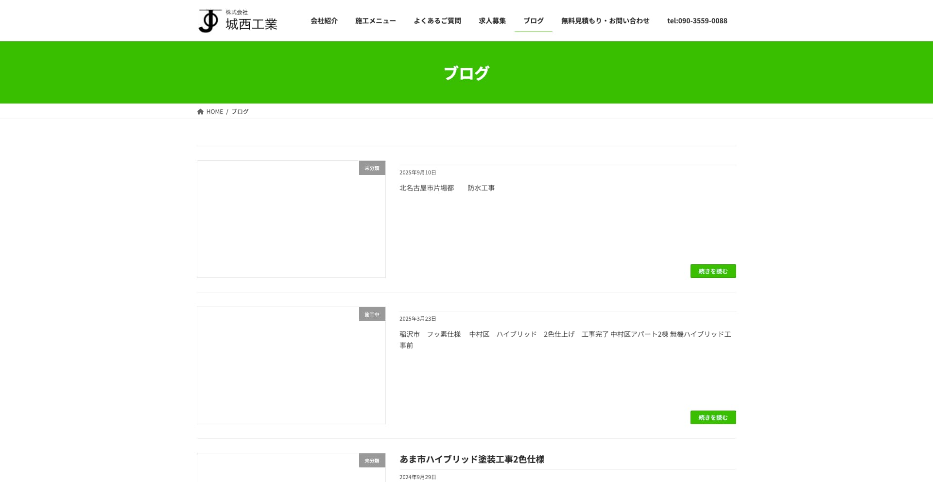Click the 施工中 category tag

pos(372,314)
